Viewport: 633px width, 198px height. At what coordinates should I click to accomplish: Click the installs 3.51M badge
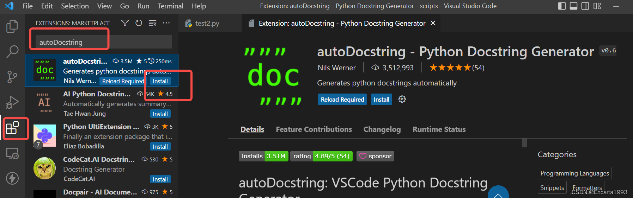click(263, 156)
